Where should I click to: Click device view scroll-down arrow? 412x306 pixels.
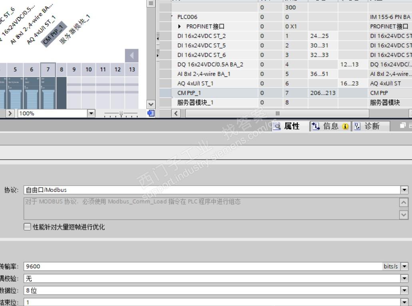(151, 104)
